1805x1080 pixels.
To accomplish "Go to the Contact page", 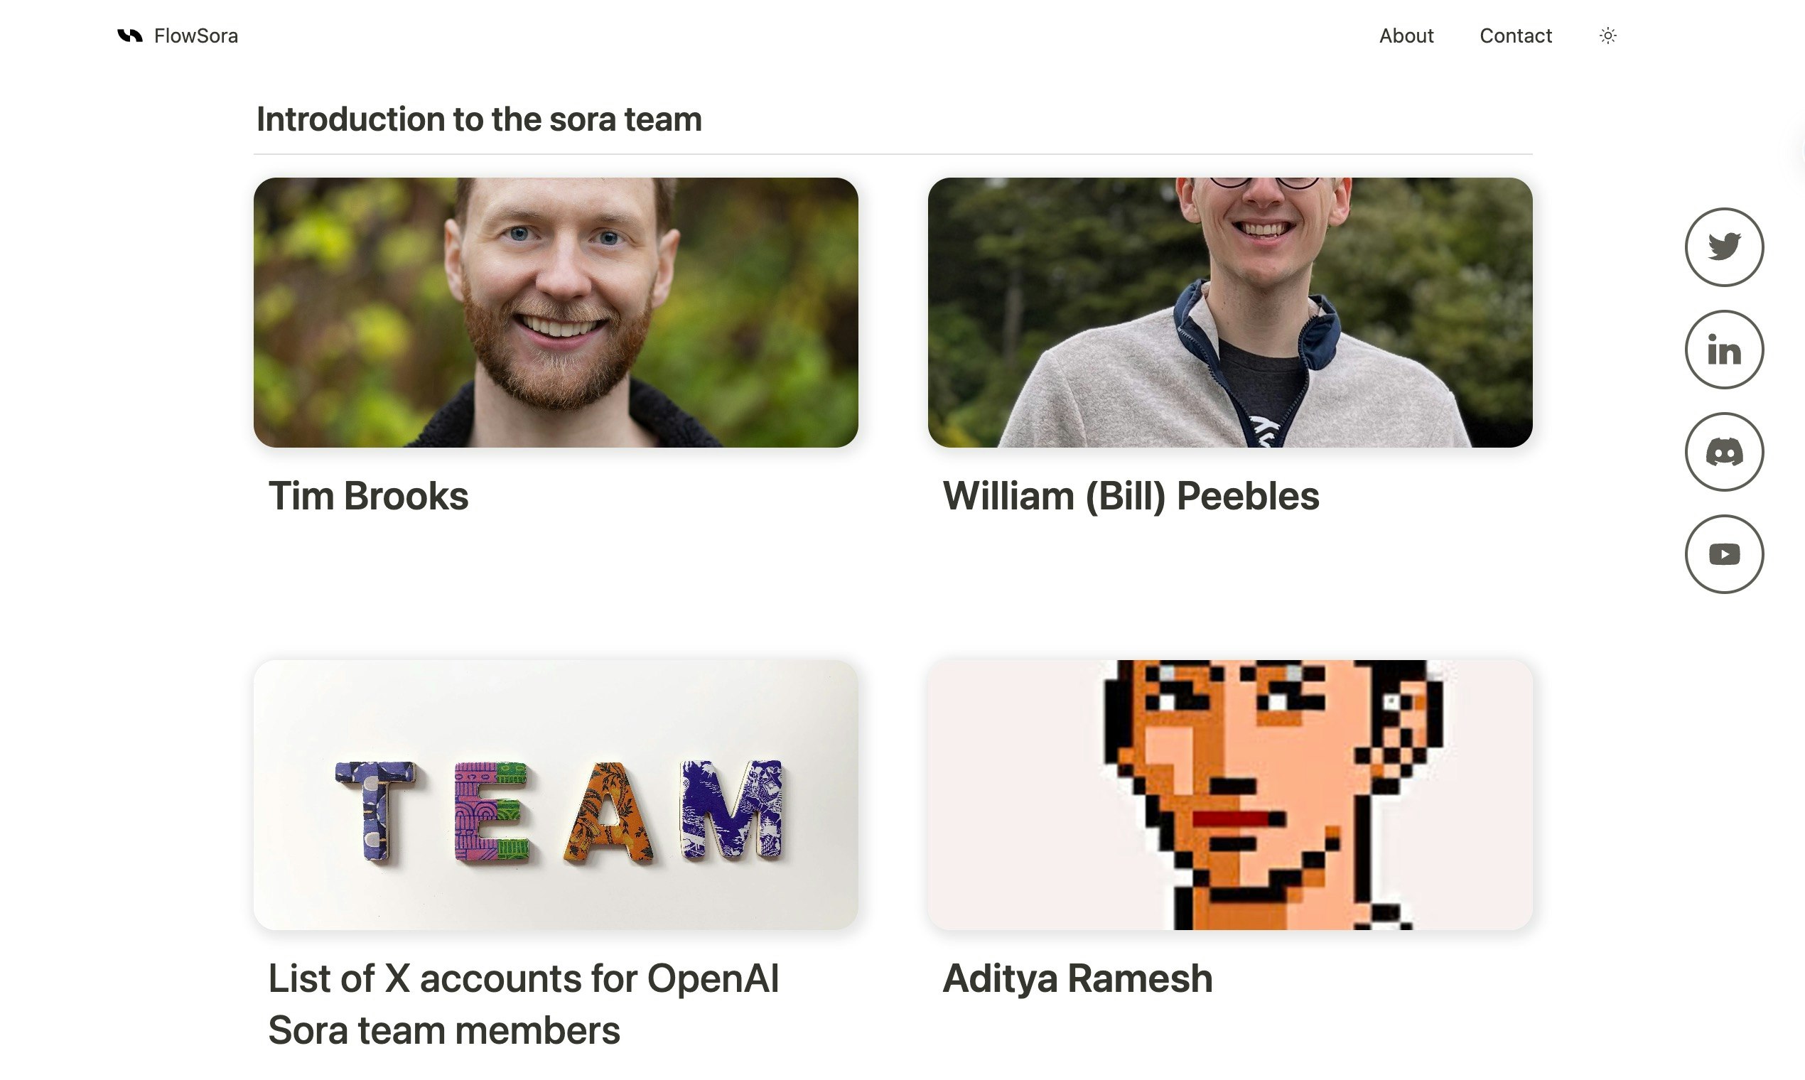I will point(1515,36).
